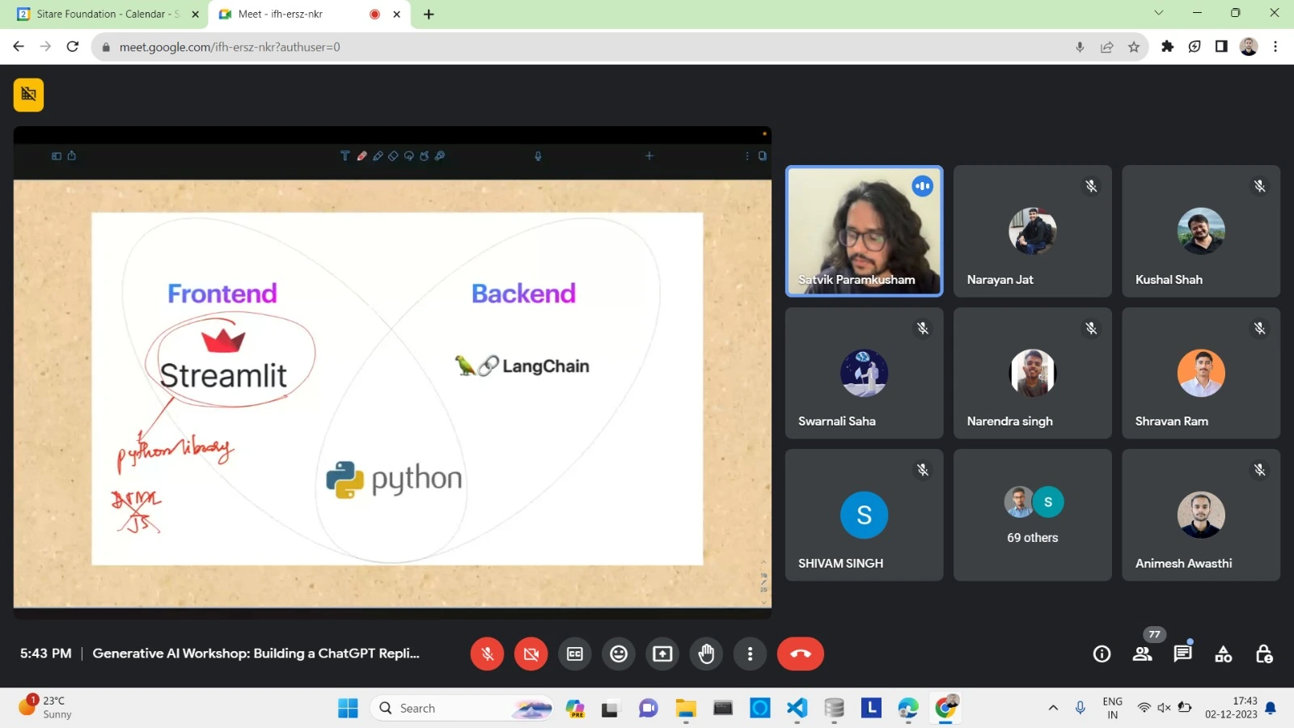This screenshot has width=1294, height=728.
Task: Click the browser address bar URL
Action: pos(230,47)
